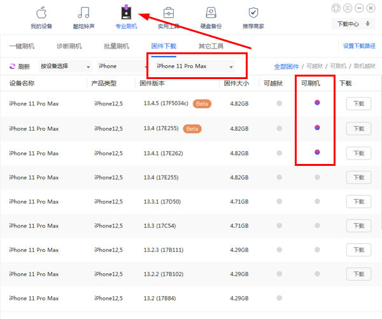The height and width of the screenshot is (319, 382).
Task: Open the main menu icon with three lines
Action: click(x=347, y=7)
